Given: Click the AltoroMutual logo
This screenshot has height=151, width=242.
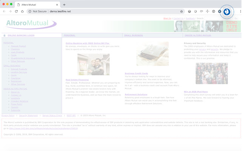Looking at the screenshot, I should click(x=31, y=24).
